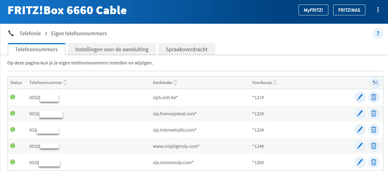Open the FRITZ!NAS button
Screen dimensions: 388x174
[349, 10]
